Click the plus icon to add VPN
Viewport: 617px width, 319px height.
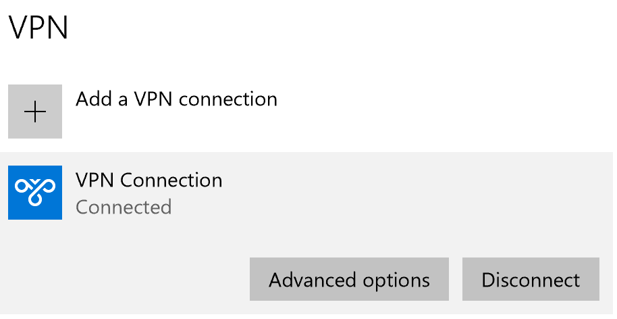(x=35, y=112)
